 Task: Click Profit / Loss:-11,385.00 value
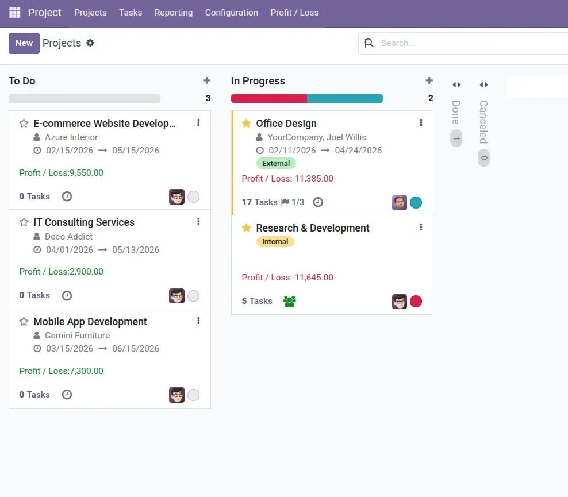[287, 179]
